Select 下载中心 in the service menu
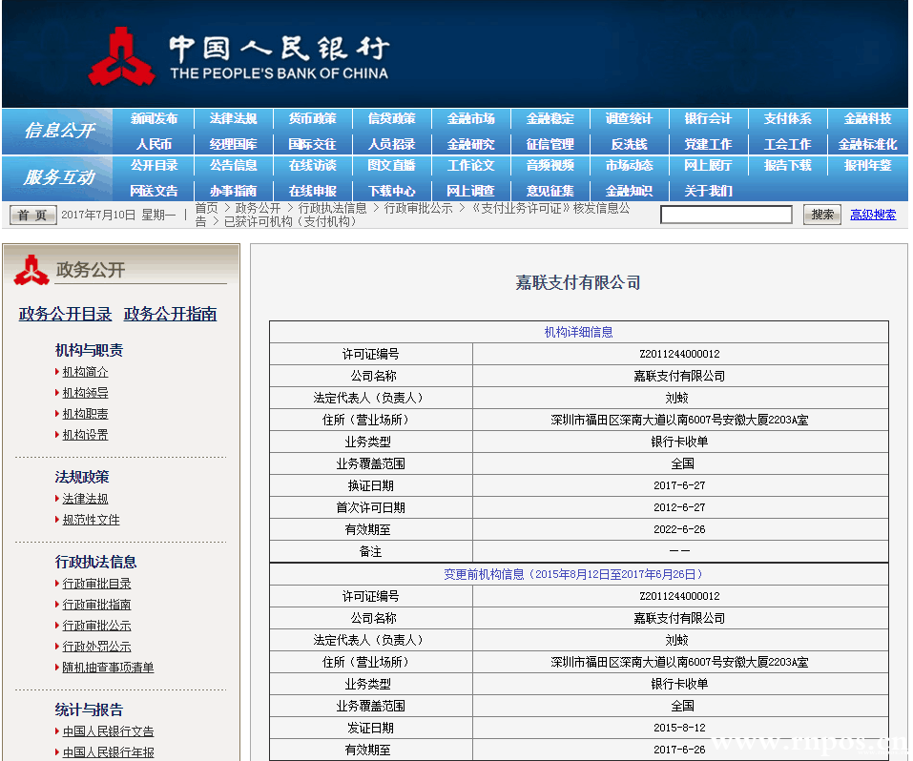The image size is (913, 761). 391,191
